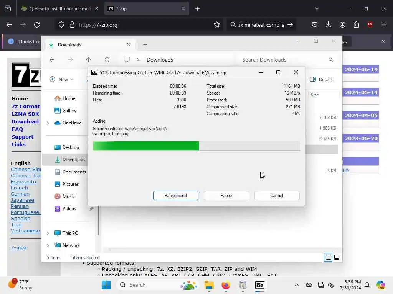List all Firefox tabs dropdown

coord(317,8)
